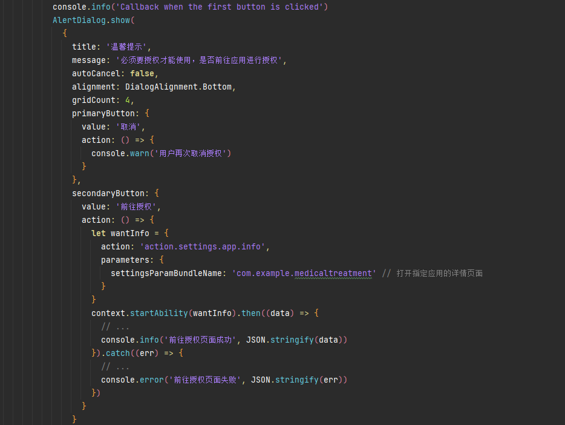The width and height of the screenshot is (565, 425).
Task: Click 'Callback when the first button is clicked' string
Action: coord(220,7)
